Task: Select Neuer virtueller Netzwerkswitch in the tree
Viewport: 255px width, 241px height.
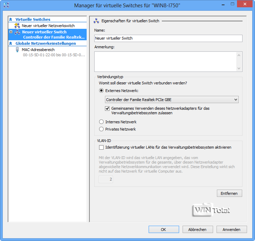Action: click(47, 26)
